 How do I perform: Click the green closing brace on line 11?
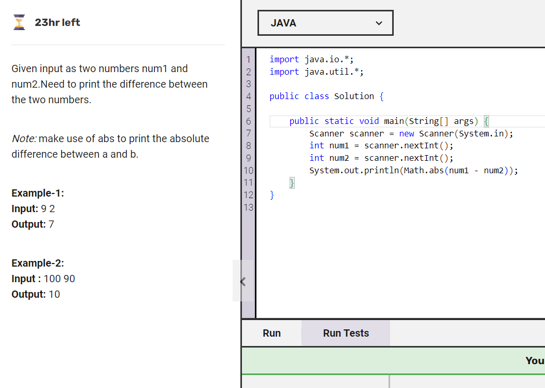292,182
